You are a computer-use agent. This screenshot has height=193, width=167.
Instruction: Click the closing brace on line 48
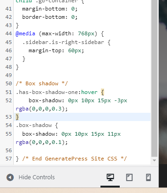tap(17, 67)
